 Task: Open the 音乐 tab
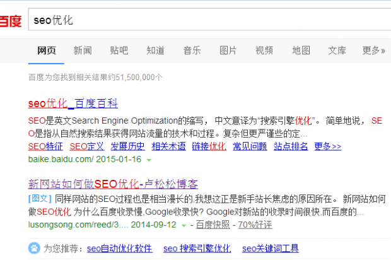pos(192,50)
